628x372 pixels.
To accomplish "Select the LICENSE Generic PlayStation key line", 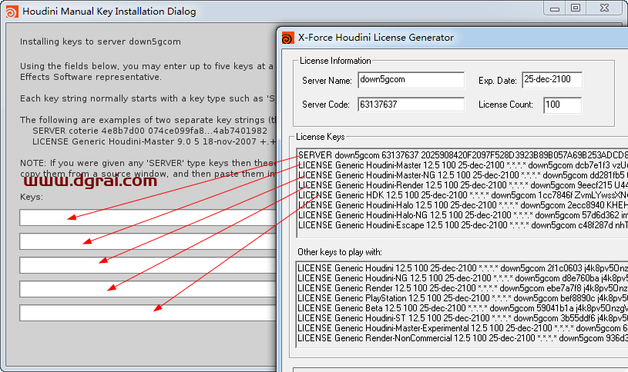I will click(x=462, y=298).
